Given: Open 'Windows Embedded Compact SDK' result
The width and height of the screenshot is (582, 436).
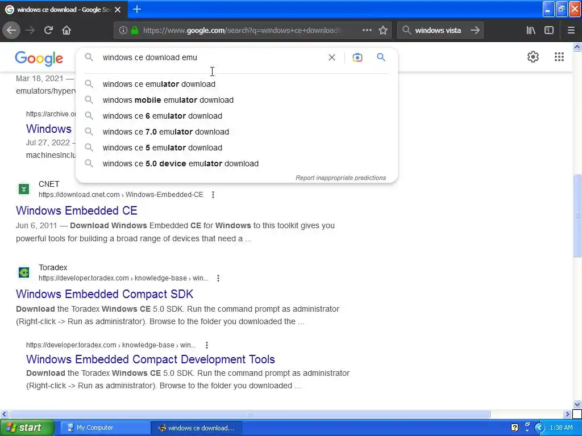Looking at the screenshot, I should 105,294.
